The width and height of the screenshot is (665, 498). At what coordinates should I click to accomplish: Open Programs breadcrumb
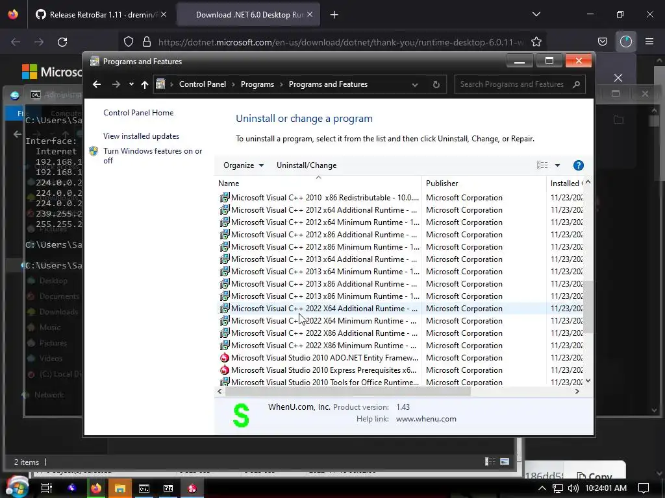[257, 84]
